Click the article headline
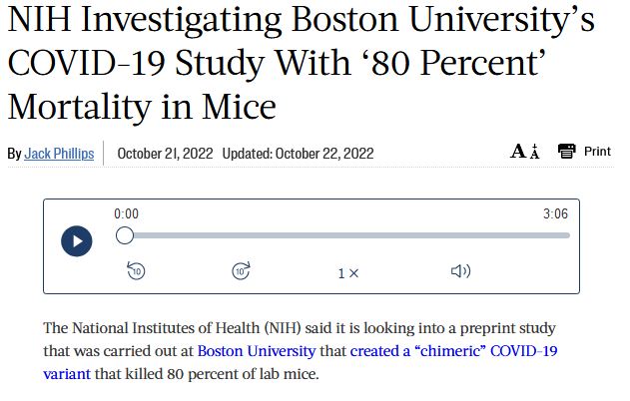 (290, 62)
